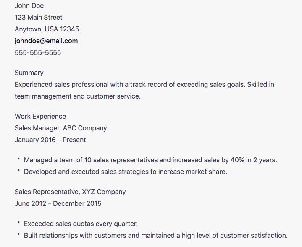The width and height of the screenshot is (302, 247).
Task: Click the text 'team management and customer service'
Action: click(x=77, y=96)
